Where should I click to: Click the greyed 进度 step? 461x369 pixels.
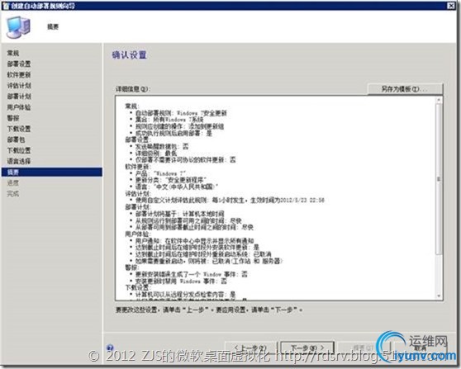point(13,182)
